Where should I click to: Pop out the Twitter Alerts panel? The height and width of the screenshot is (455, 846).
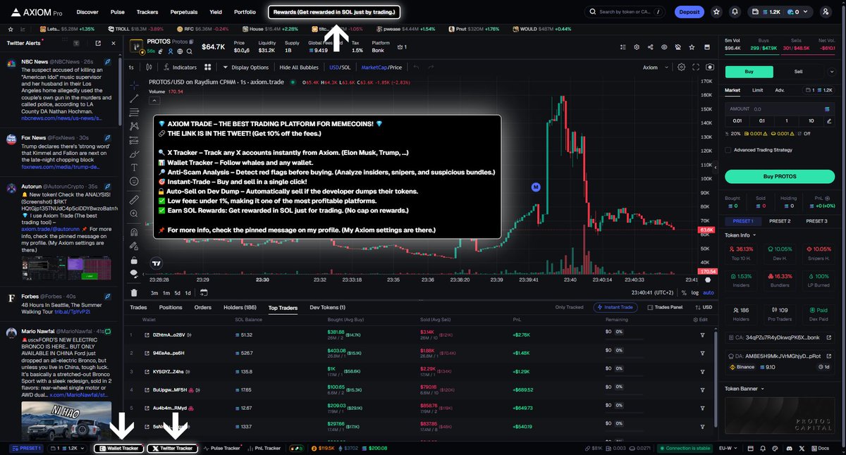98,43
